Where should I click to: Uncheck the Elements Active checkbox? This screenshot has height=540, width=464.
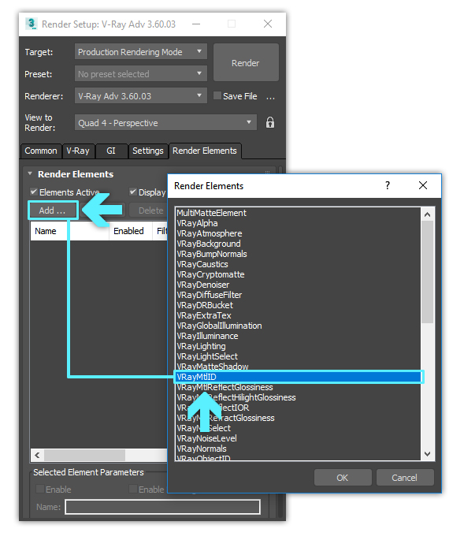point(34,192)
